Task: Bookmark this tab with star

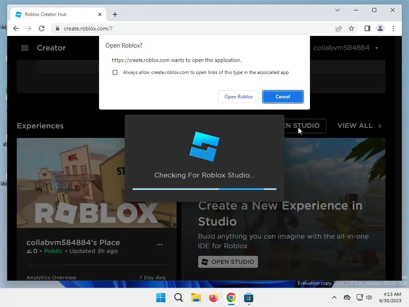Action: pyautogui.click(x=351, y=28)
